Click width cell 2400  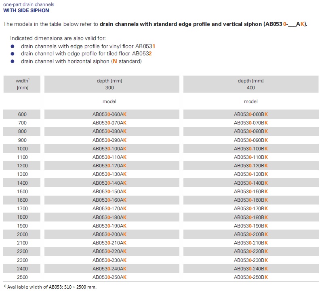tap(22, 268)
